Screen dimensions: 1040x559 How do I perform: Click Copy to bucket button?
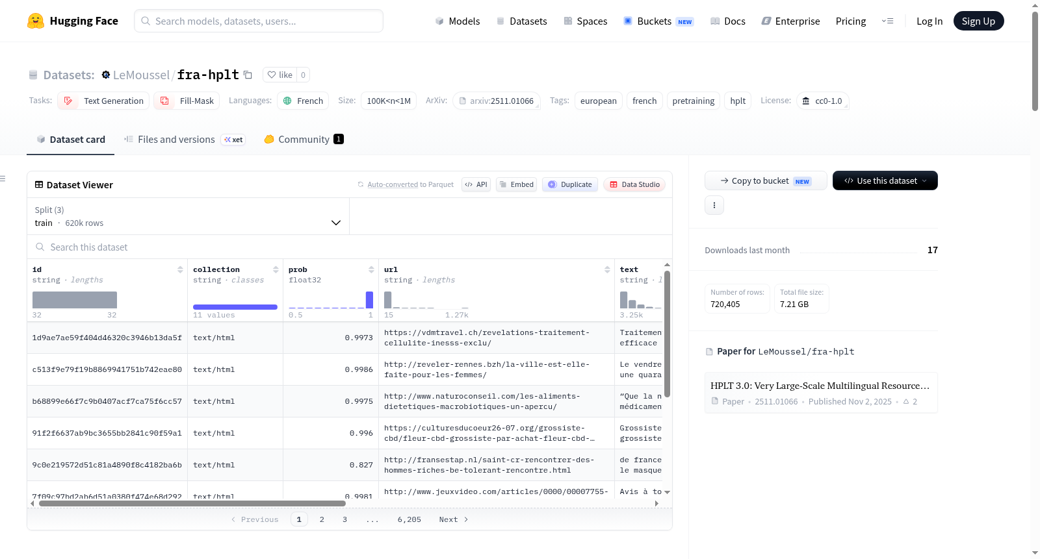(x=766, y=180)
